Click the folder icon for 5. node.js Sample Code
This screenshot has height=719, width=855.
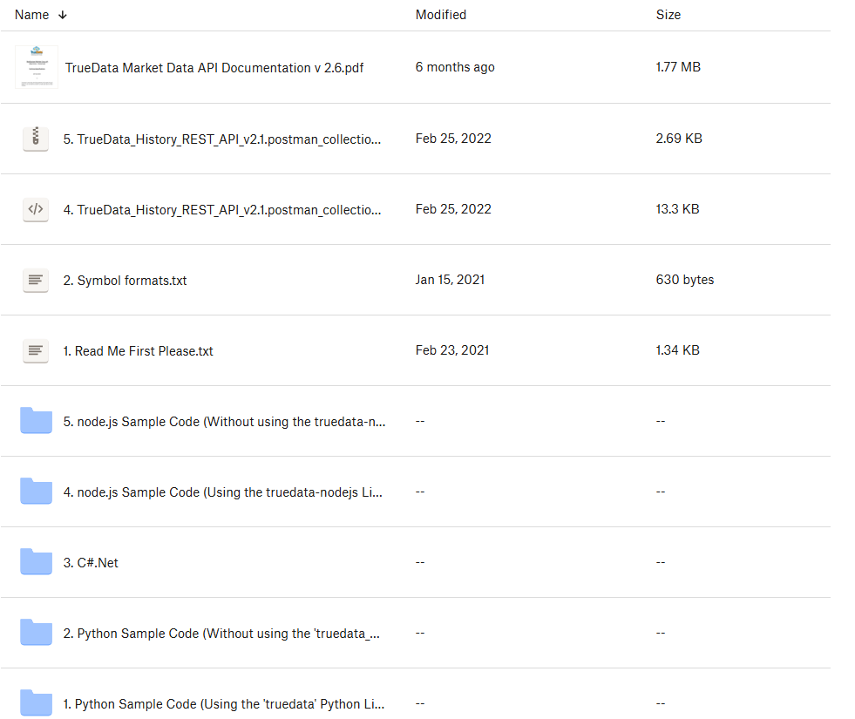37,421
